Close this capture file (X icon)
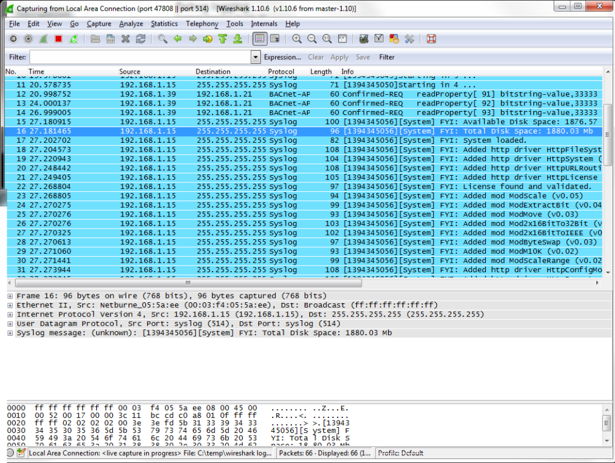The height and width of the screenshot is (463, 615). point(126,39)
